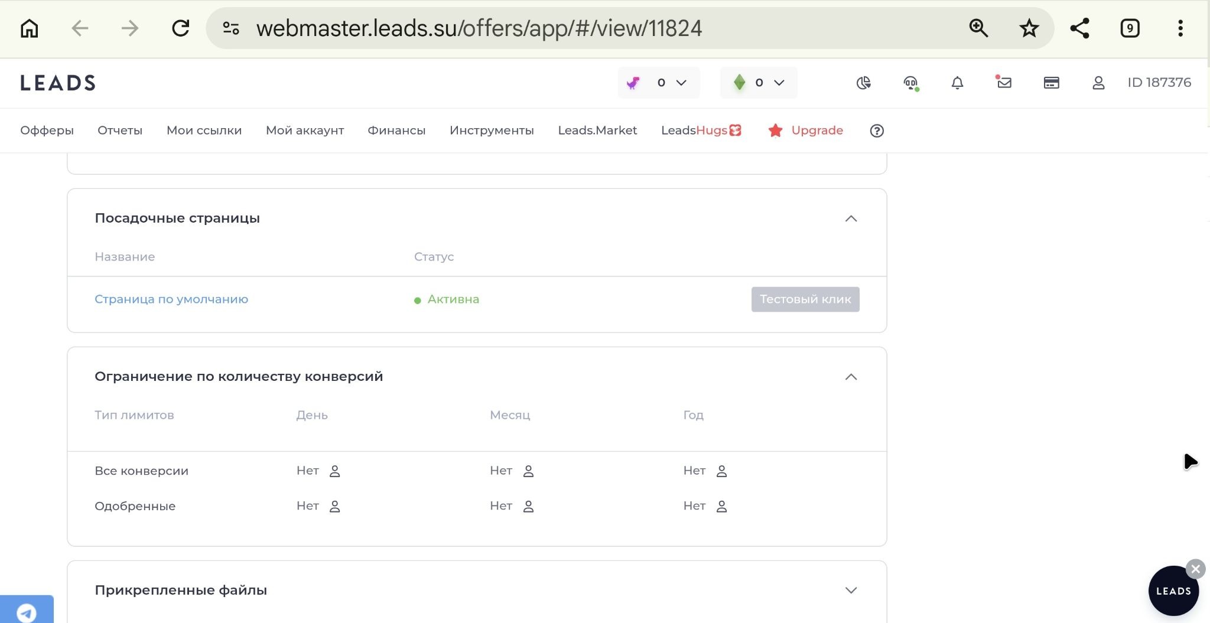Screen dimensions: 1210x623
Task: Go to Leads.Market
Action: (x=597, y=131)
